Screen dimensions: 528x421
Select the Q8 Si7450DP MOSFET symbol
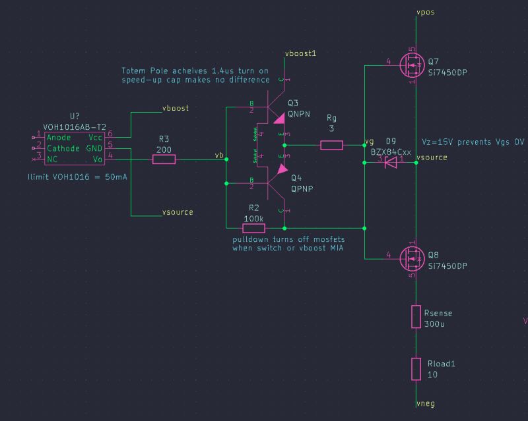[412, 260]
